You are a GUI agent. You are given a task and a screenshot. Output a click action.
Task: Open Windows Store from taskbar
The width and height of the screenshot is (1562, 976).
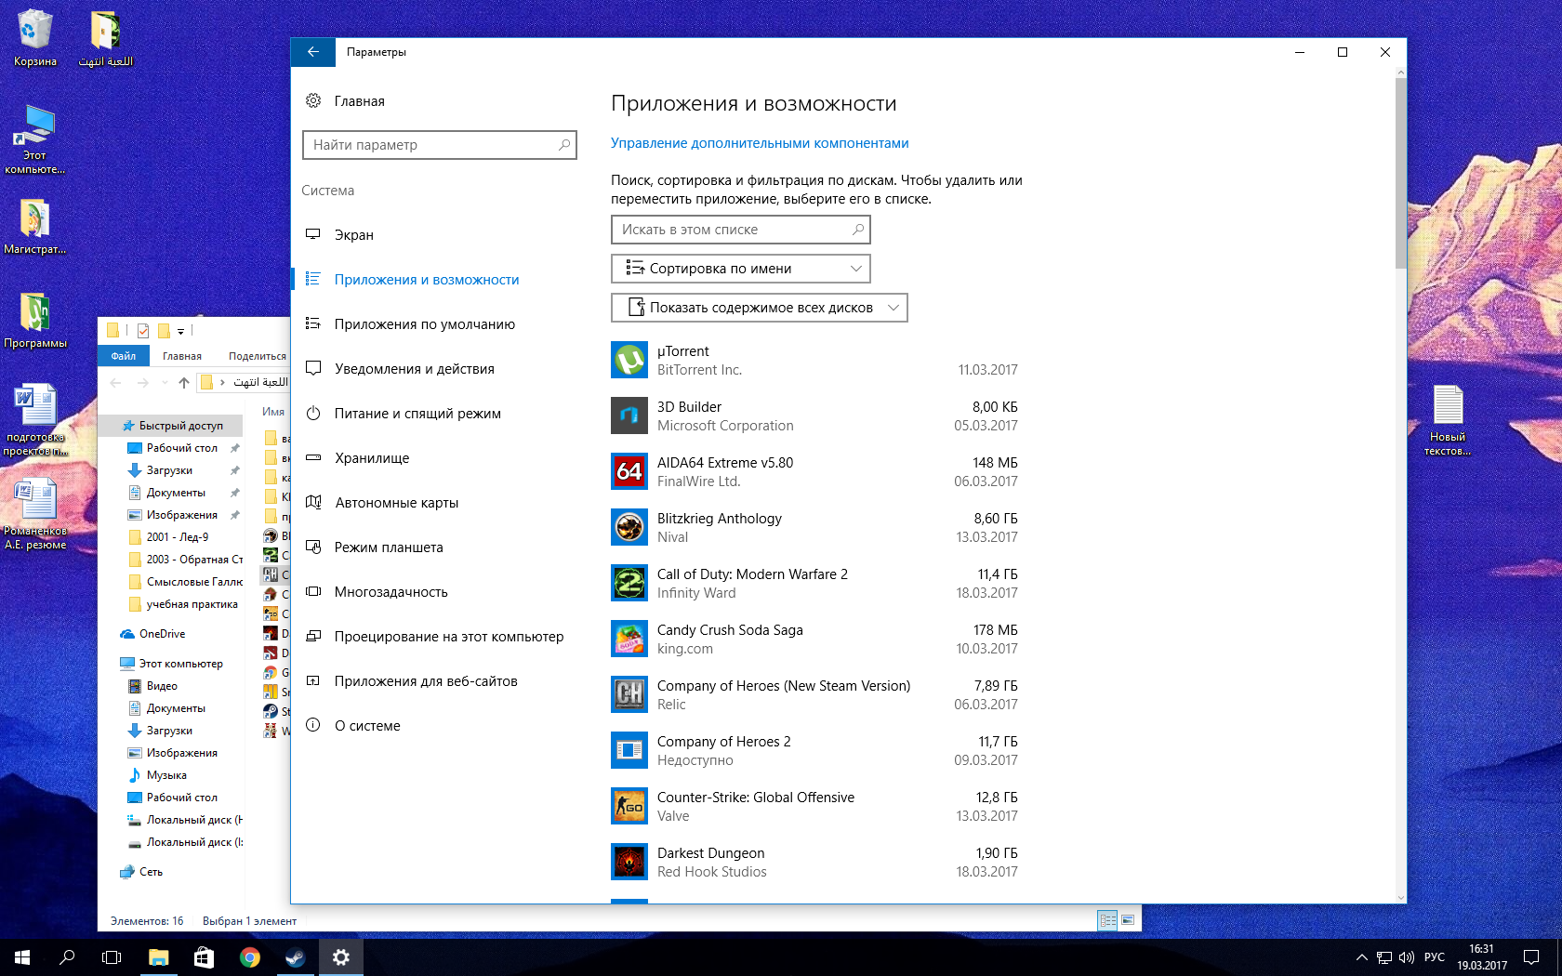click(204, 957)
